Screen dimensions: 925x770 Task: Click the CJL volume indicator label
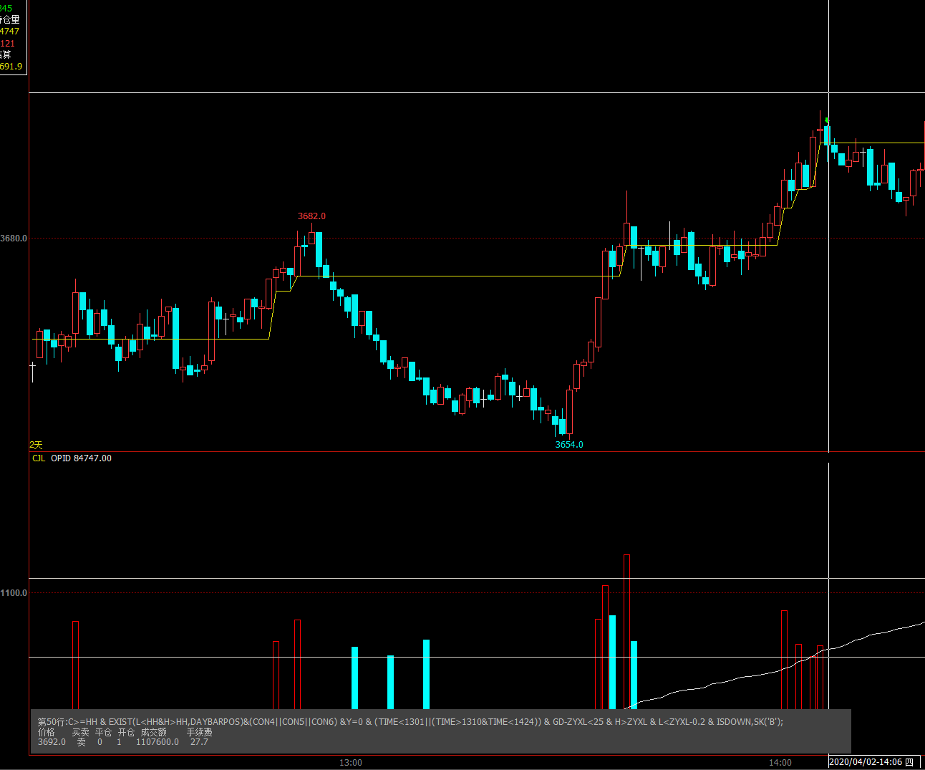tap(39, 458)
